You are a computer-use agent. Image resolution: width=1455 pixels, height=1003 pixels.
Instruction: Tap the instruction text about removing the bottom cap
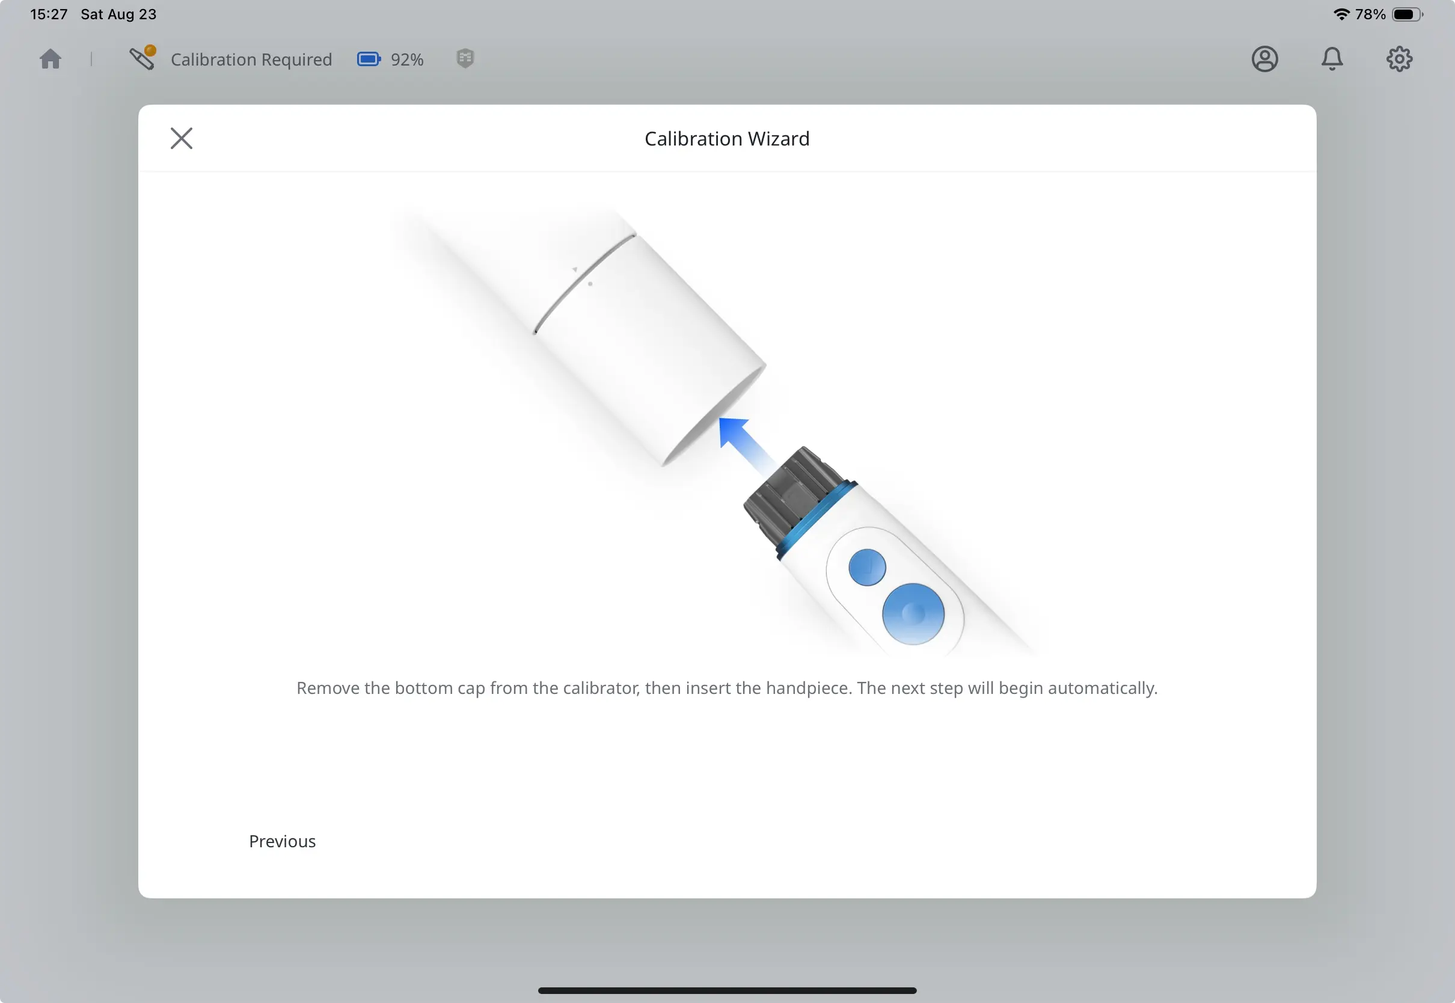[726, 688]
